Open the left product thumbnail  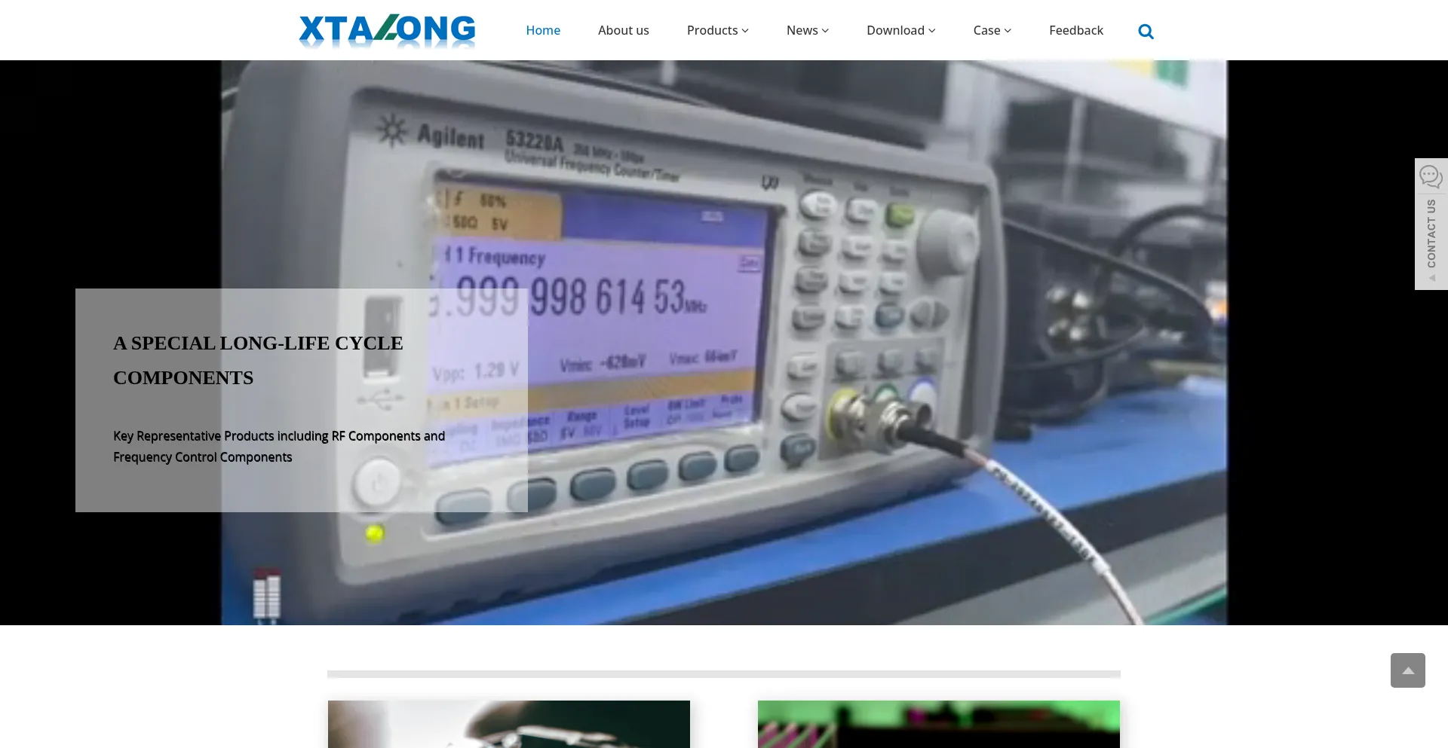[509, 724]
